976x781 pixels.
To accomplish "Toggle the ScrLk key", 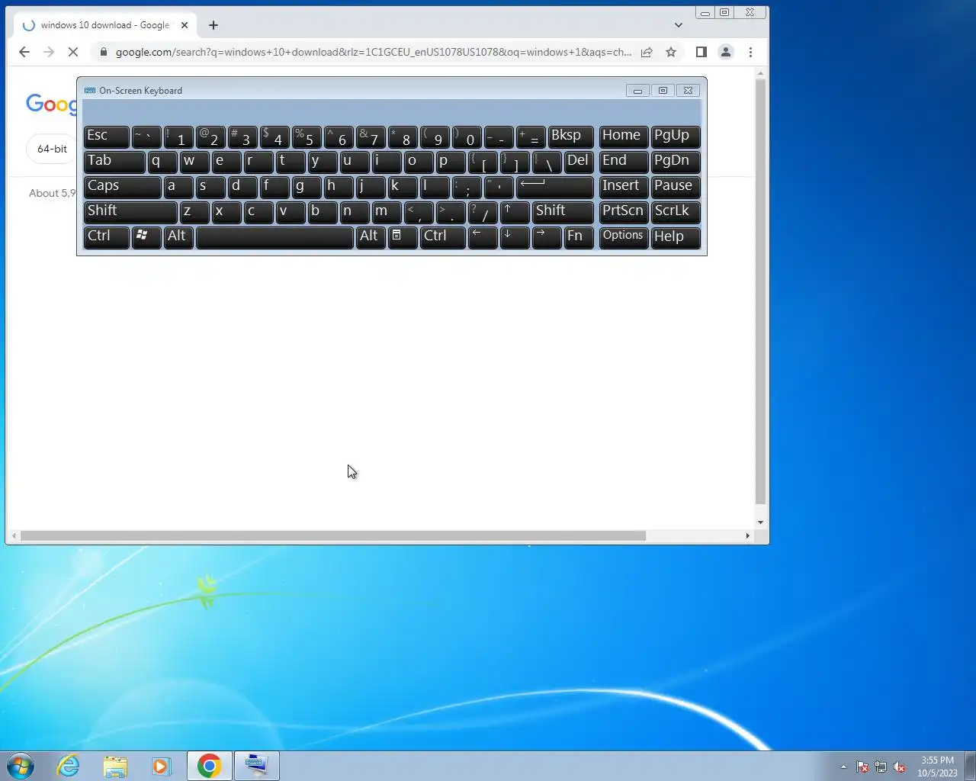I will [x=676, y=212].
